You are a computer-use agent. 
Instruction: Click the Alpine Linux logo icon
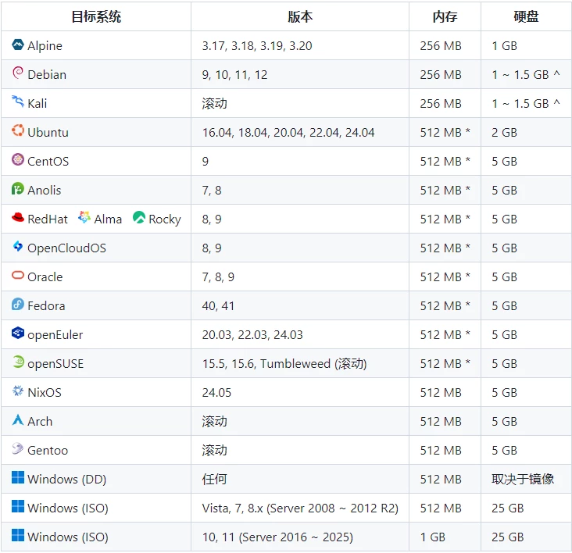(x=18, y=45)
